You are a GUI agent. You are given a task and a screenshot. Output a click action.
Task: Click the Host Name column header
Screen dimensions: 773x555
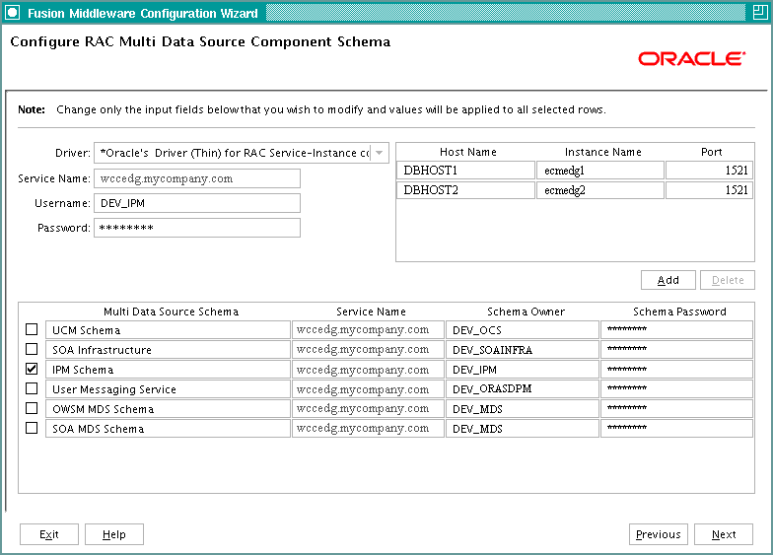pyautogui.click(x=467, y=152)
